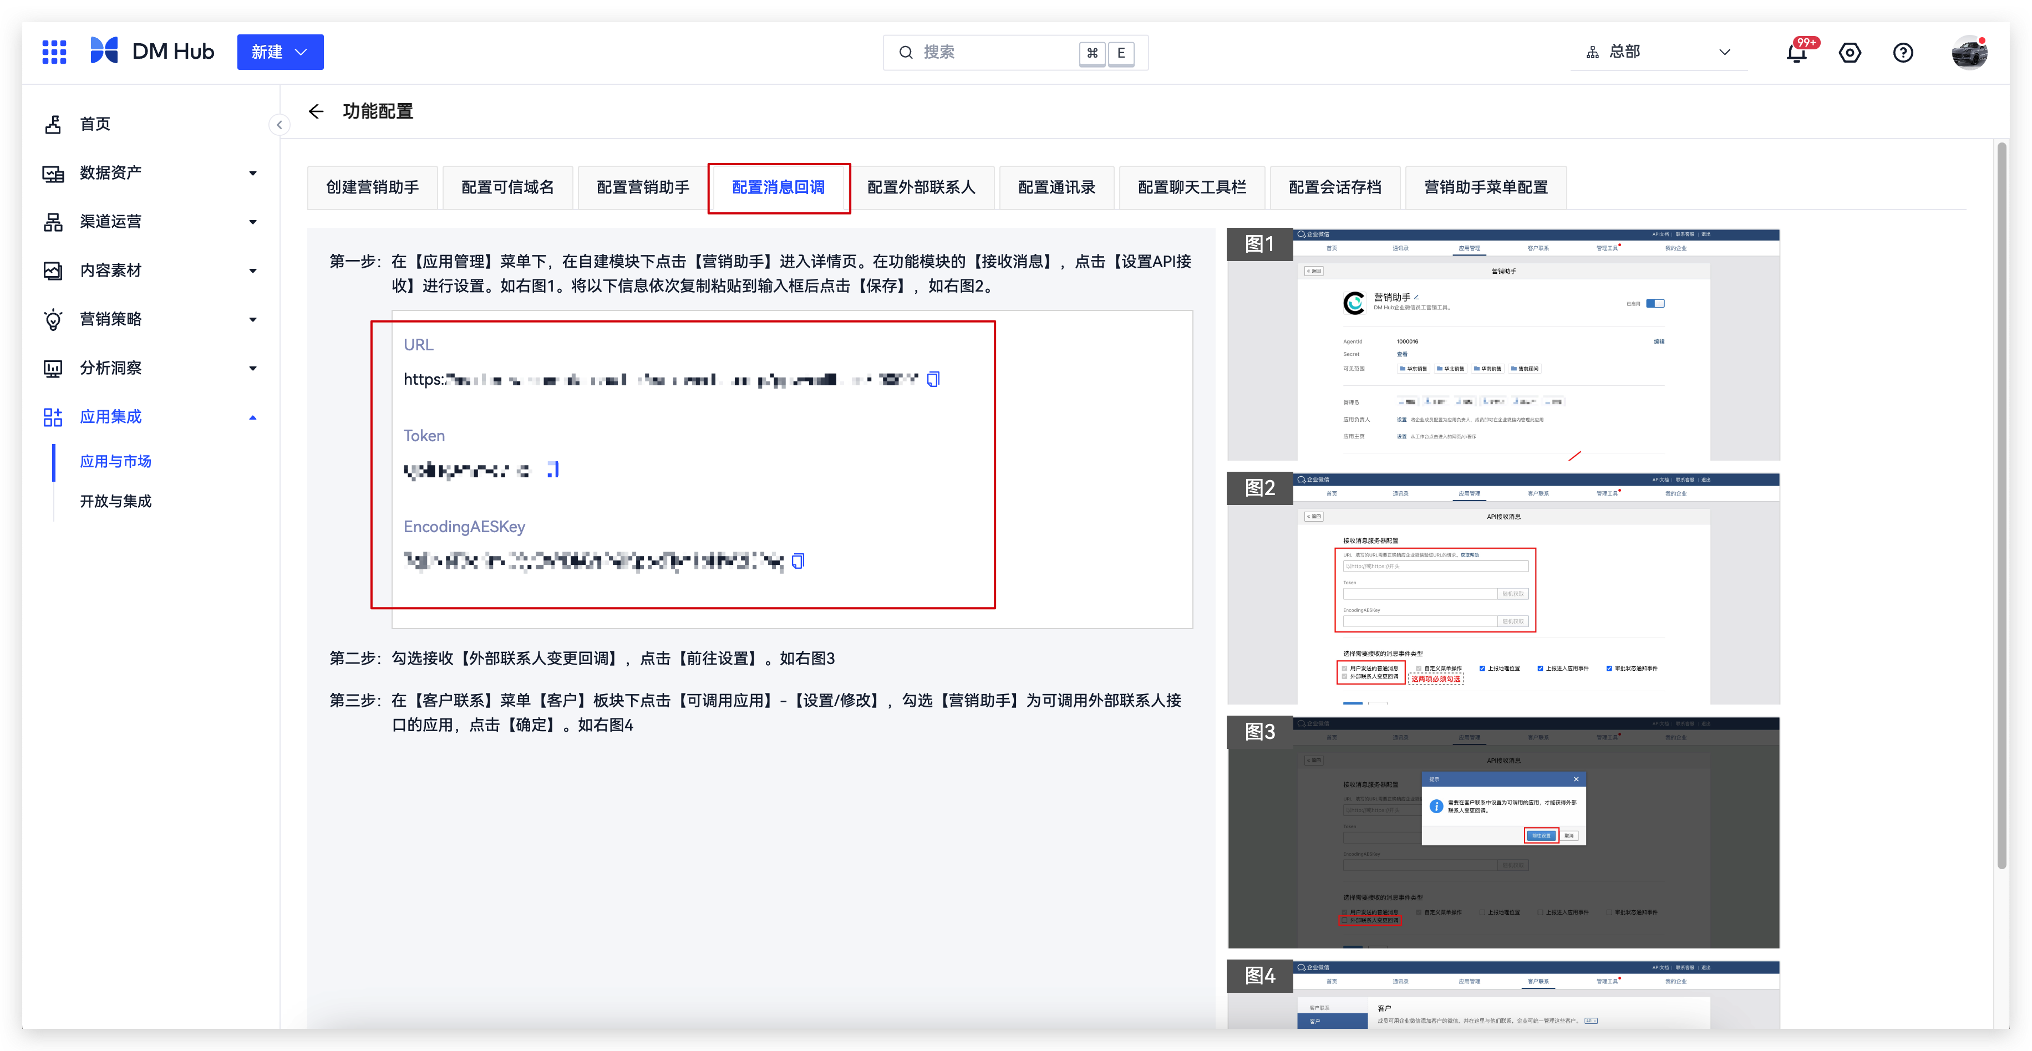Open the app grid launcher icon

54,52
